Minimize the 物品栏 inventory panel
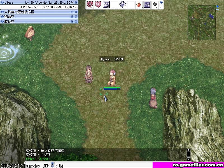The height and width of the screenshot is (168, 224). click(72, 17)
